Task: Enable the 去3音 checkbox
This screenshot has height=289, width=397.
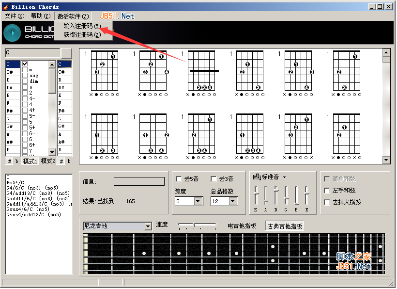Action: click(214, 179)
